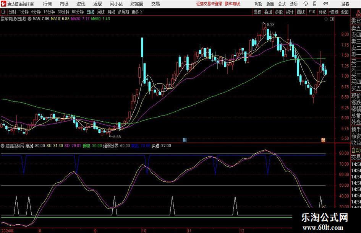The width and height of the screenshot is (361, 233).
Task: Toggle the side panel icon at chart top-right
Action: click(x=332, y=19)
